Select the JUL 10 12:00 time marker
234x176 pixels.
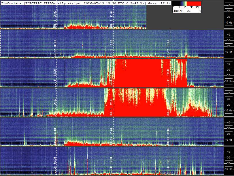coord(111,107)
